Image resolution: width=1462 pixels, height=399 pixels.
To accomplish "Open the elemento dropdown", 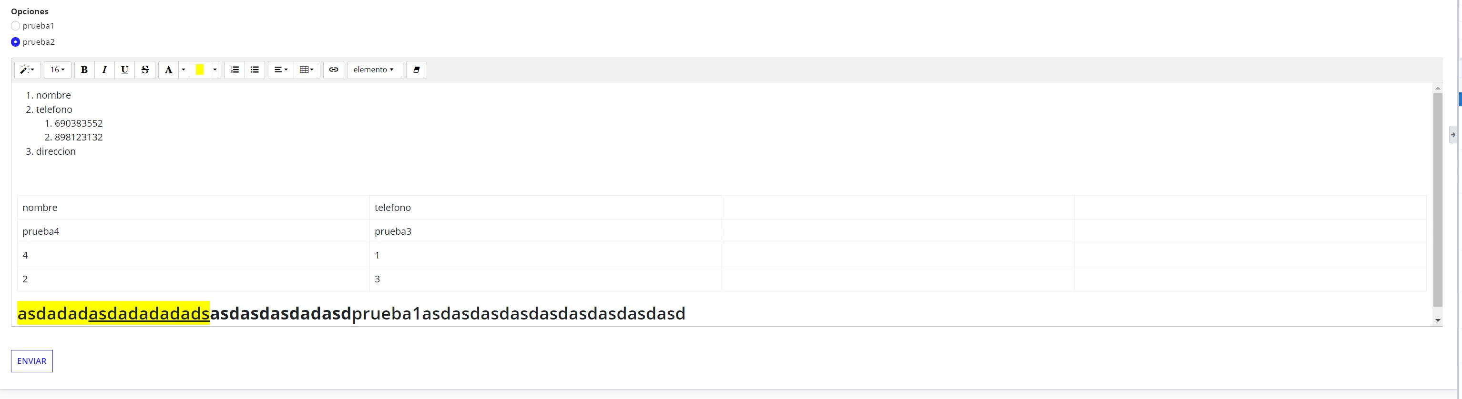I will click(375, 70).
